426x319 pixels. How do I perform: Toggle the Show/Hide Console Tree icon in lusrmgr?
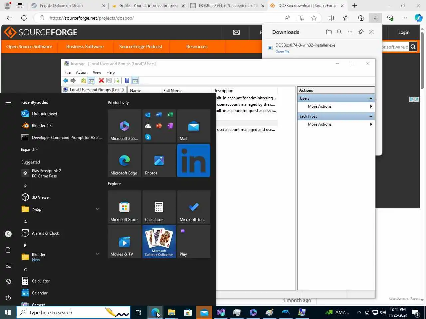pyautogui.click(x=91, y=80)
